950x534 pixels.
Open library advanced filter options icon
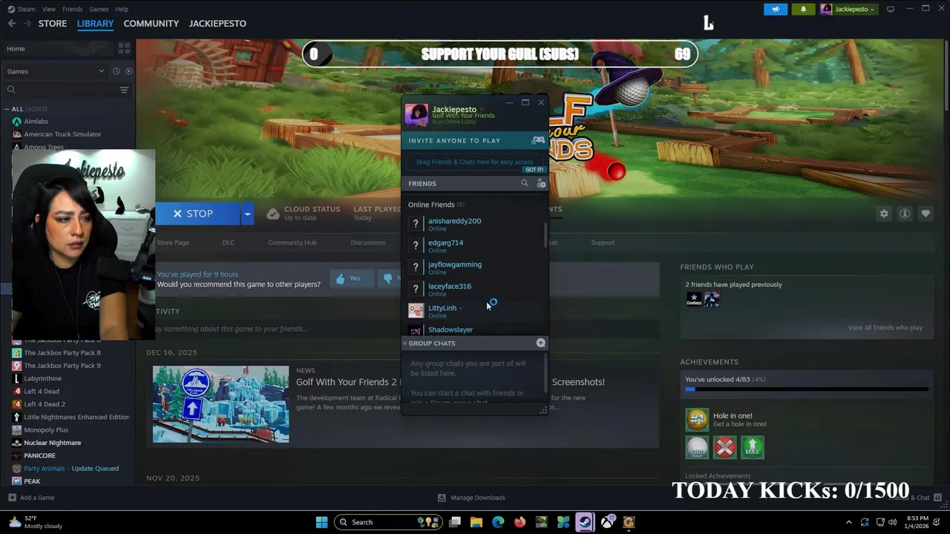(x=124, y=90)
